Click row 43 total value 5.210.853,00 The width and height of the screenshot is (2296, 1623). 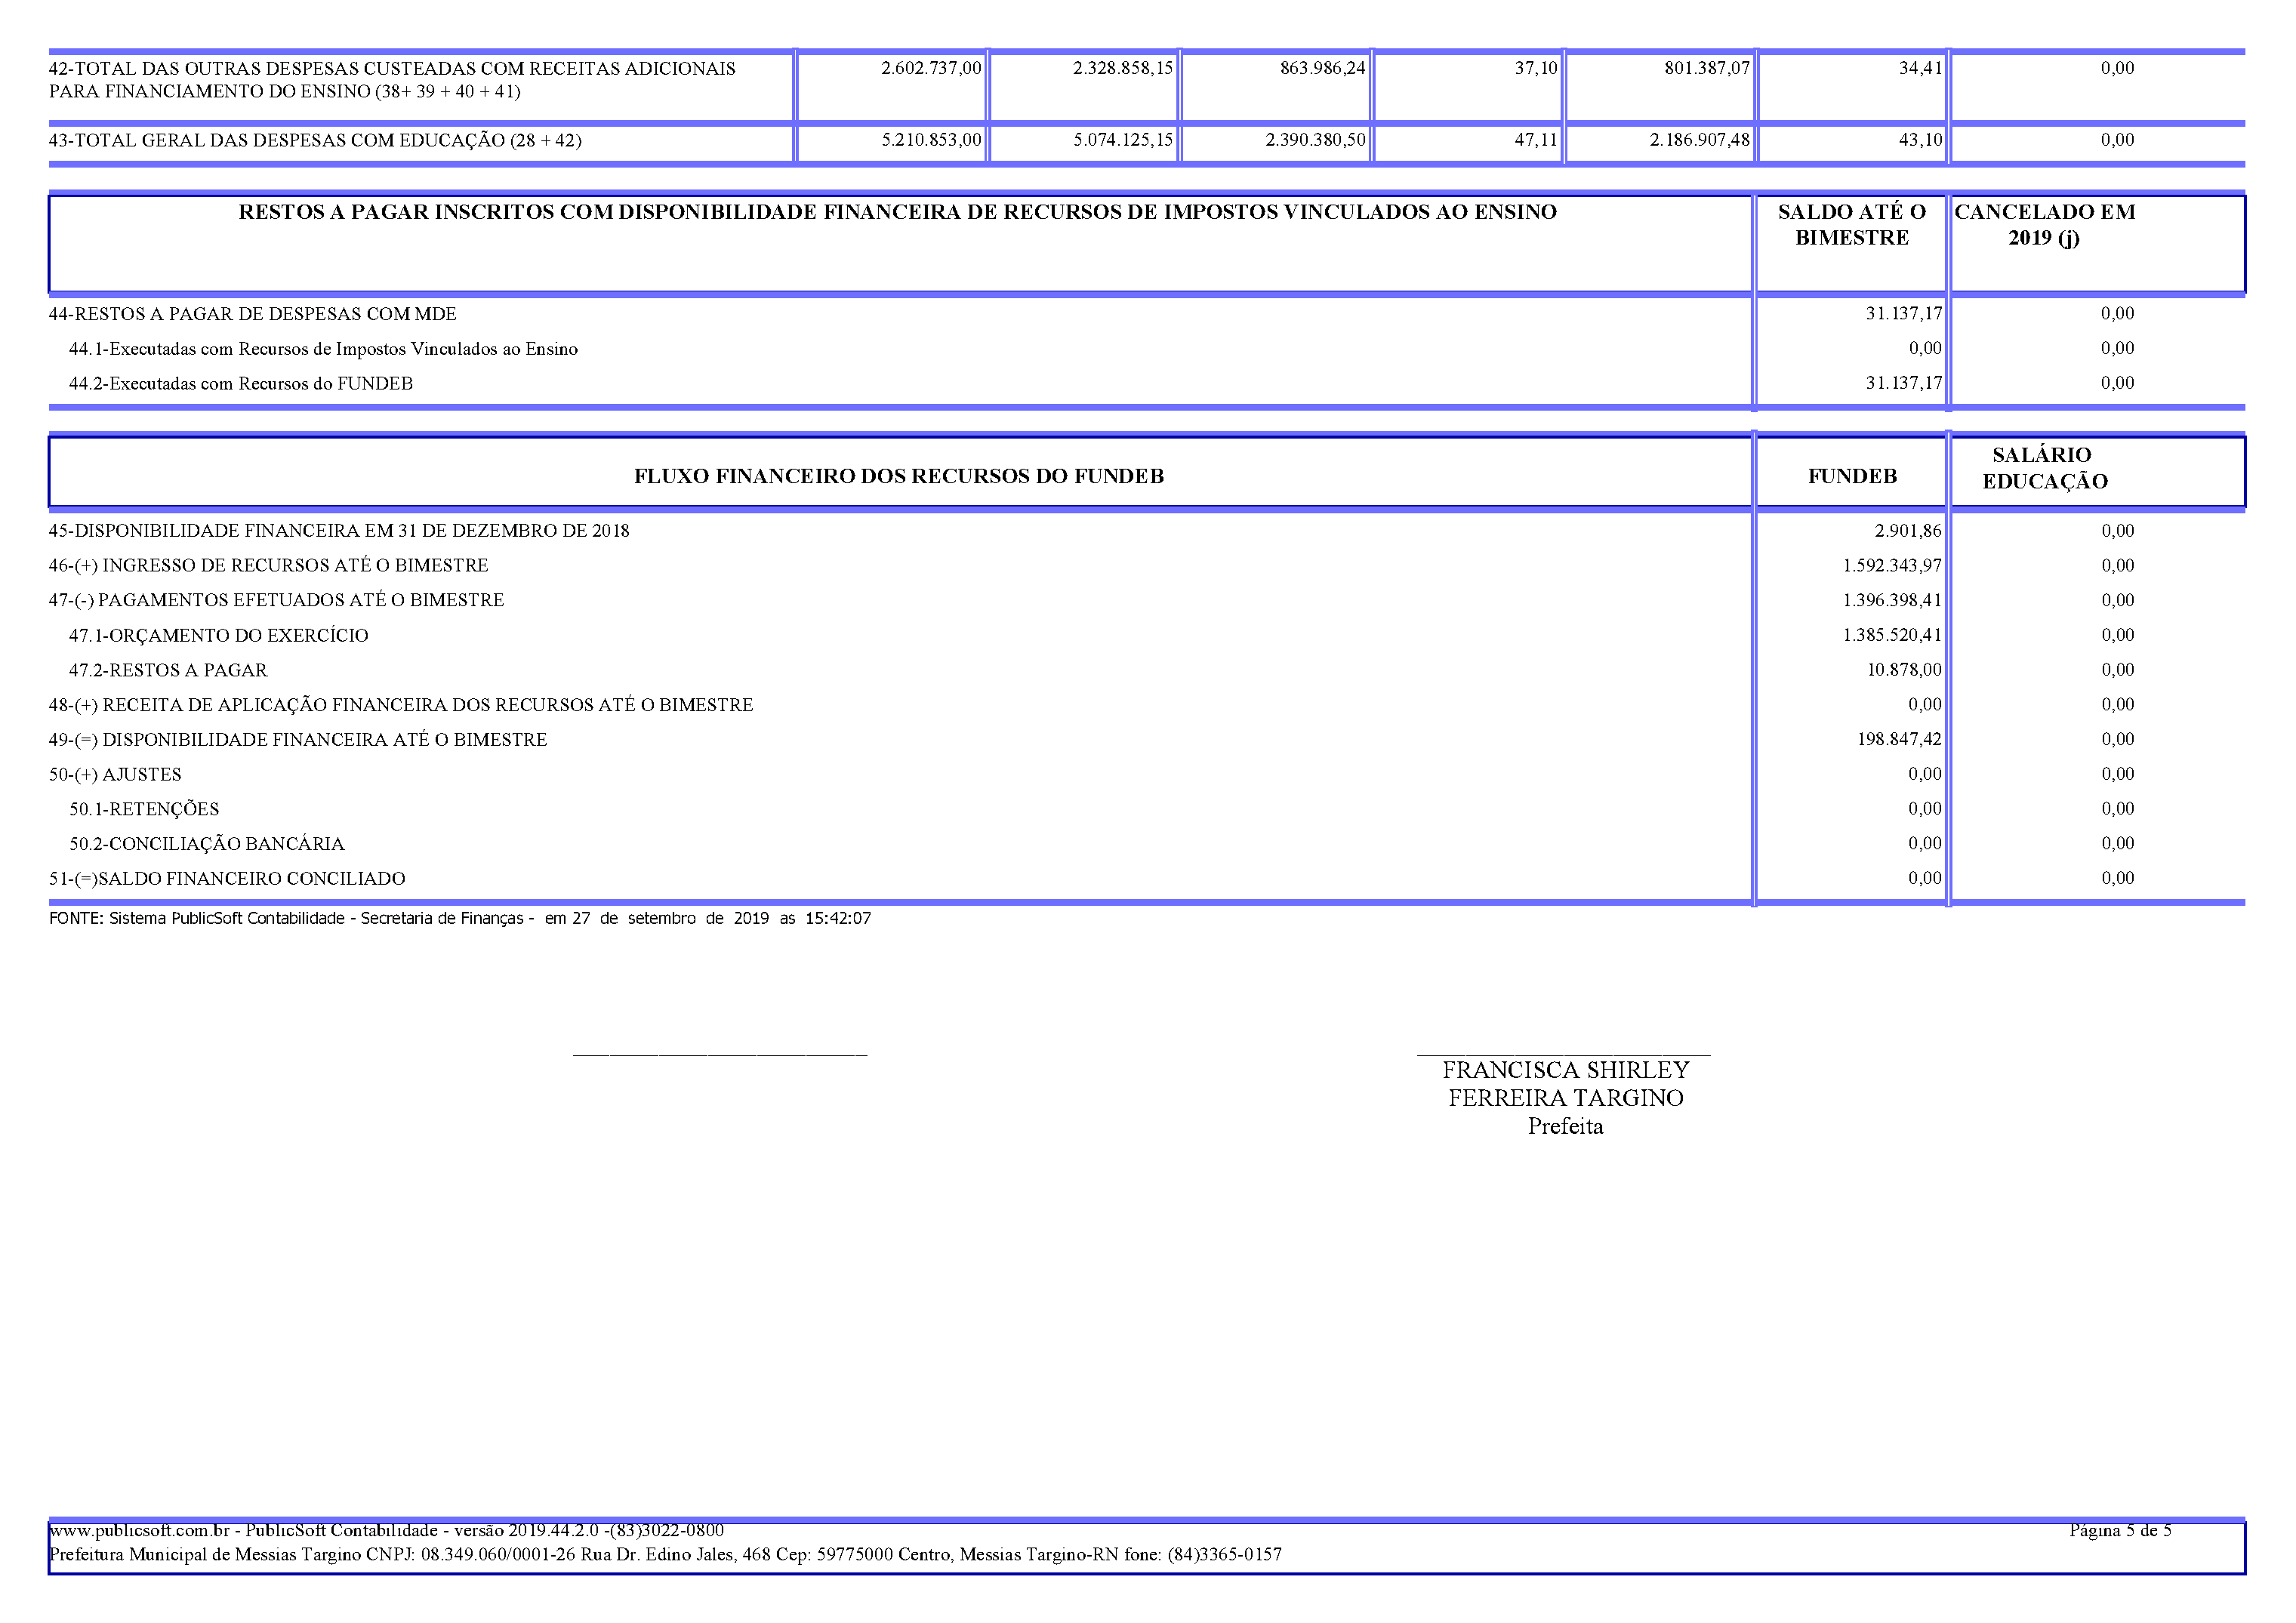point(930,140)
